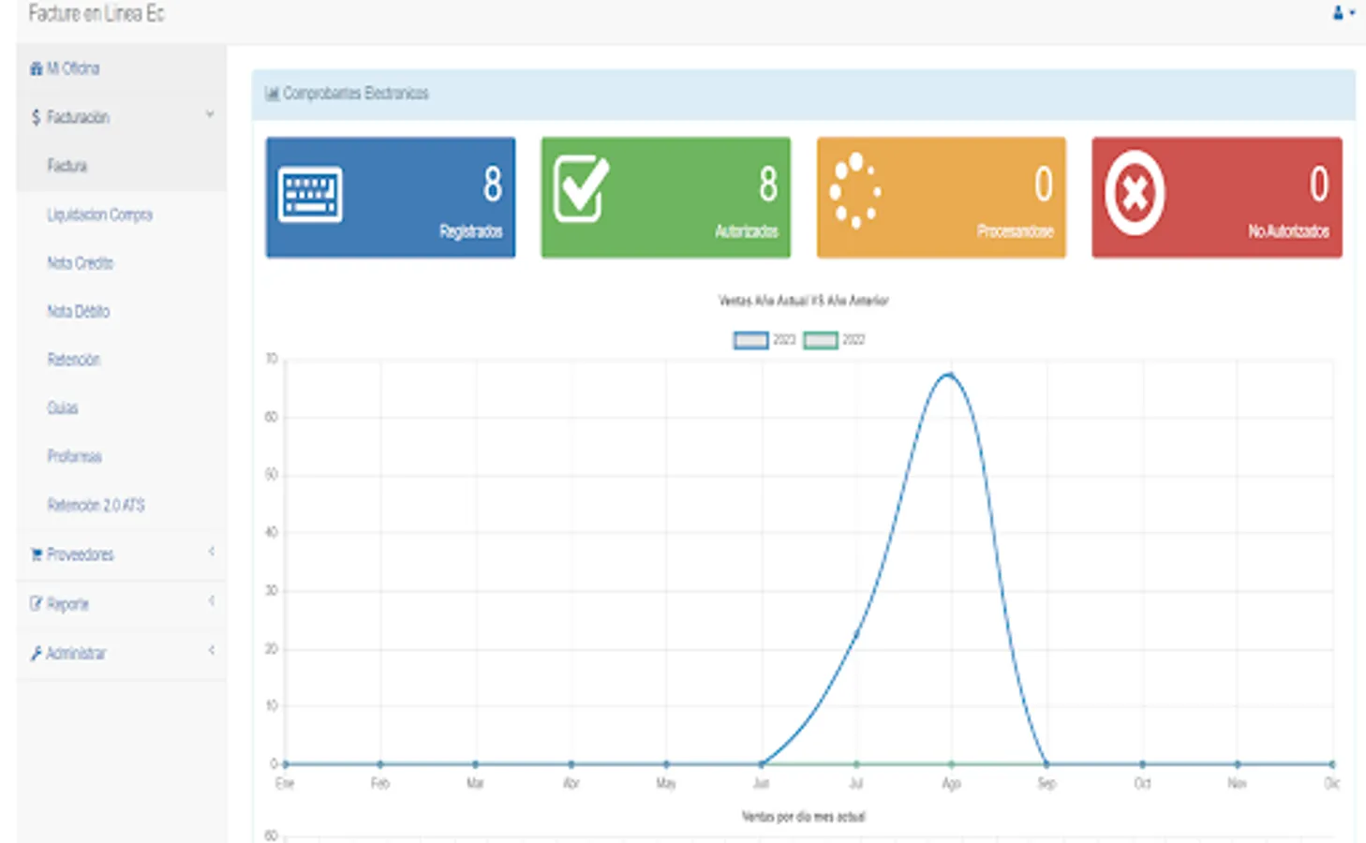
Task: Select Nota Débito from sidebar
Action: click(79, 312)
